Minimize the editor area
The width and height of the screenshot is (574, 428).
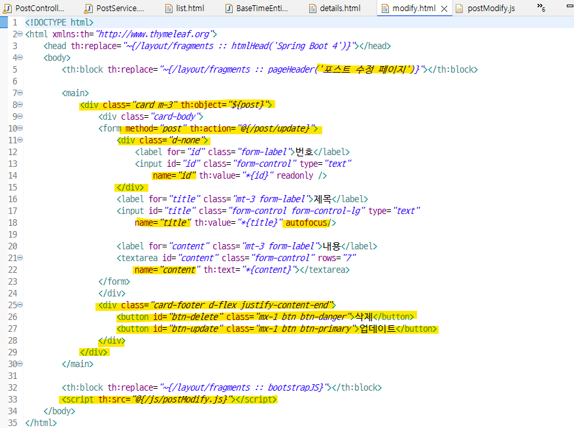coord(570,6)
